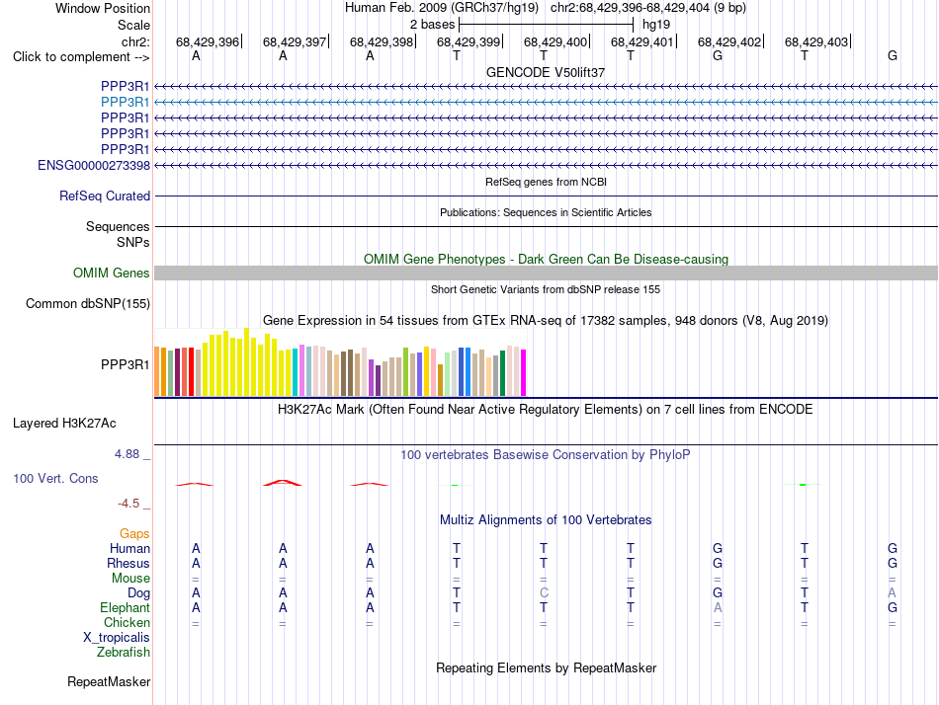Click 'Publications: Sequences in Scientific Articles' title
The width and height of the screenshot is (939, 705).
(x=546, y=212)
